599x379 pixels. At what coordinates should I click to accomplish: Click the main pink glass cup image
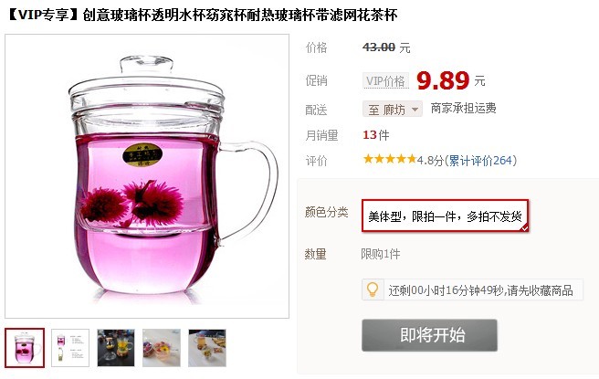(147, 176)
